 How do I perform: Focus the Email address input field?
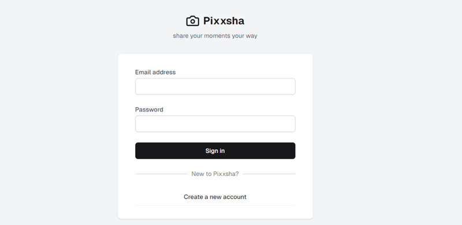point(215,87)
